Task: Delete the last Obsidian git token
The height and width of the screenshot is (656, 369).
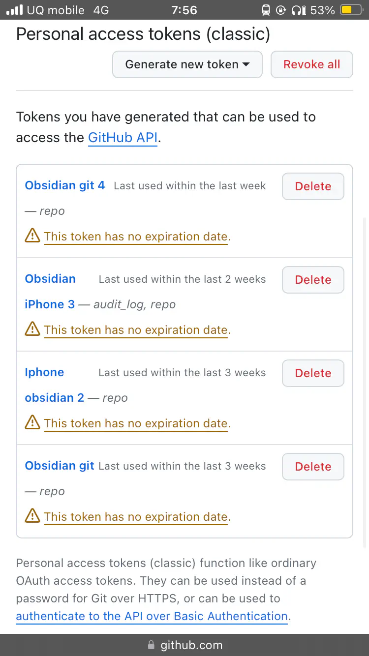Action: pyautogui.click(x=313, y=467)
